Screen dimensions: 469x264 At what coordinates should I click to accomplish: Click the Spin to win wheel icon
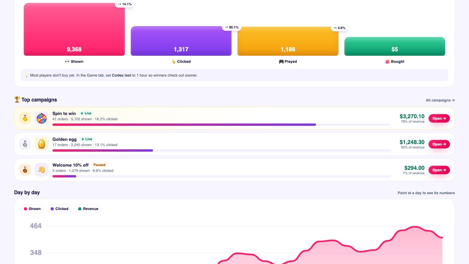(42, 119)
